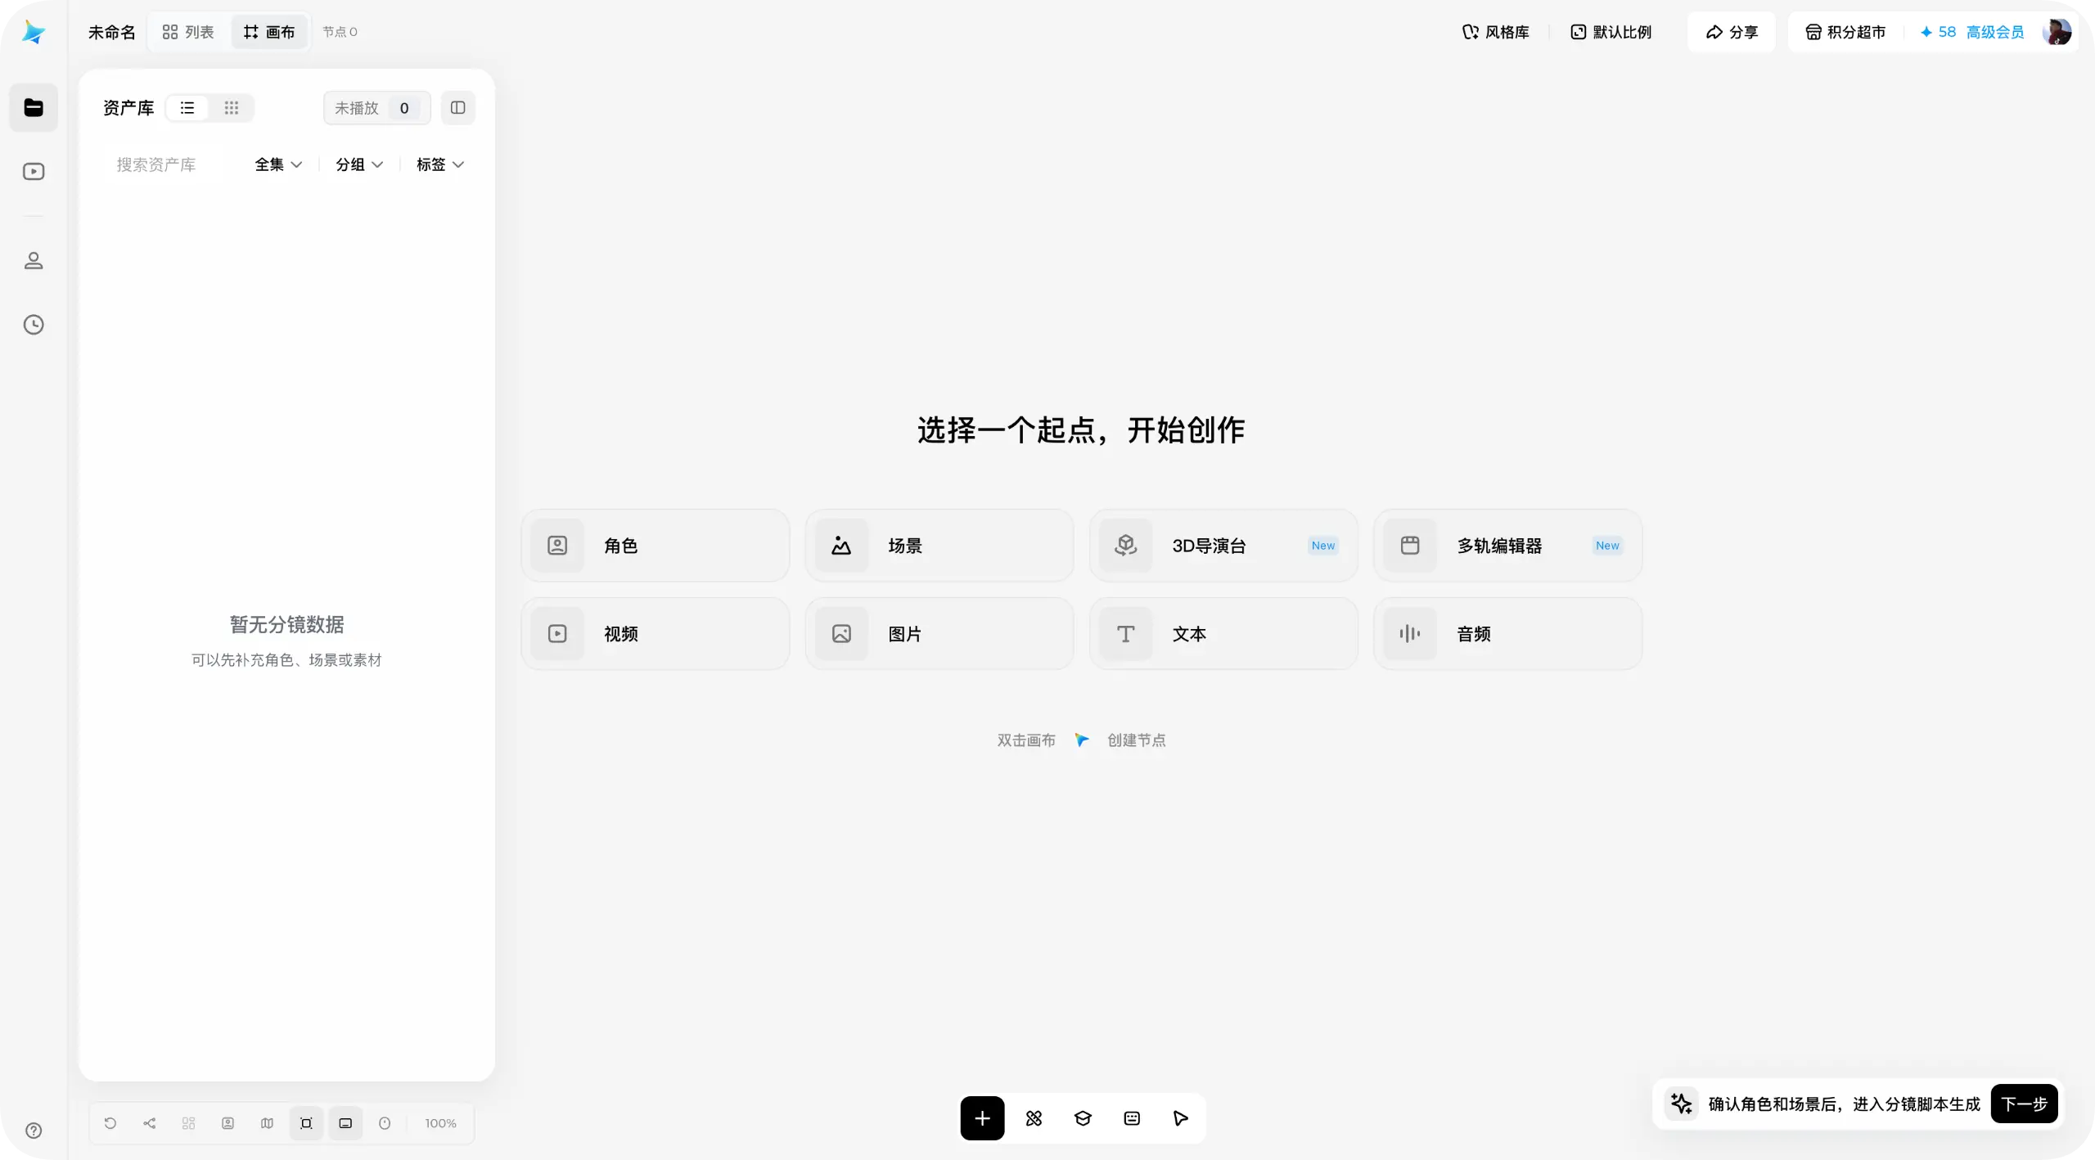The height and width of the screenshot is (1160, 2095).
Task: Switch asset library to list view
Action: 187,108
